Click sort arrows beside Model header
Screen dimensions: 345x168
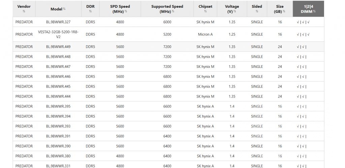(64, 9)
